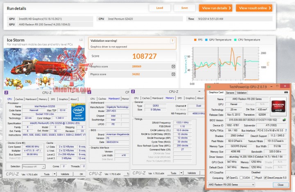Click the green CPU Temperature legend swatch
The image size is (295, 192).
pyautogui.click(x=235, y=40)
